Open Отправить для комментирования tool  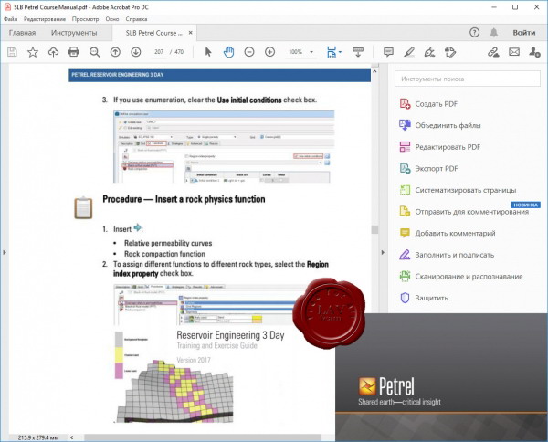click(x=464, y=211)
